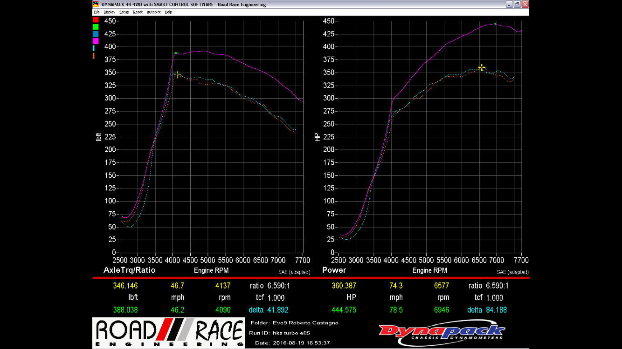Click the yellow crosshair on power graph
Screen dimensions: 622x349
[482, 67]
